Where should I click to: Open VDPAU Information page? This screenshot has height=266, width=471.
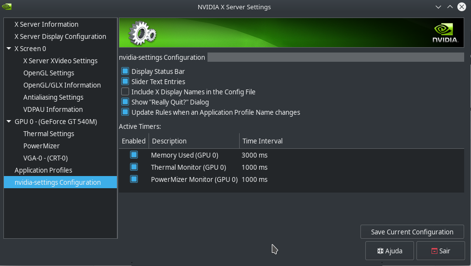point(53,109)
